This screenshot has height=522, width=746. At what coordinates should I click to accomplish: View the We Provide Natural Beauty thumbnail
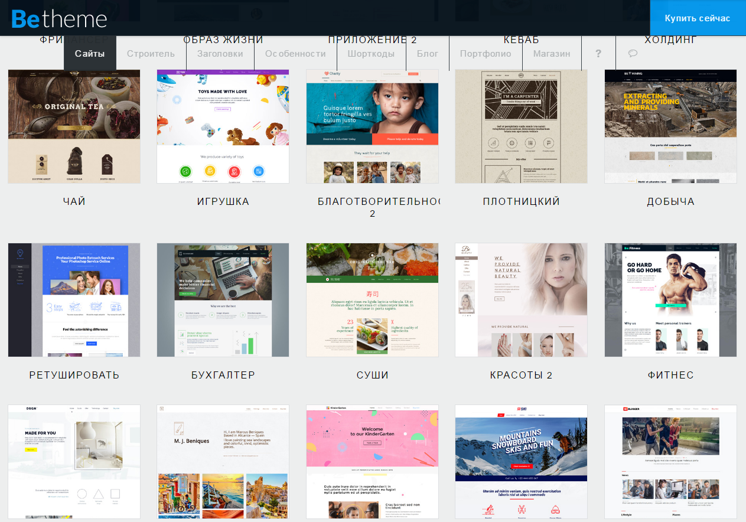pos(522,300)
